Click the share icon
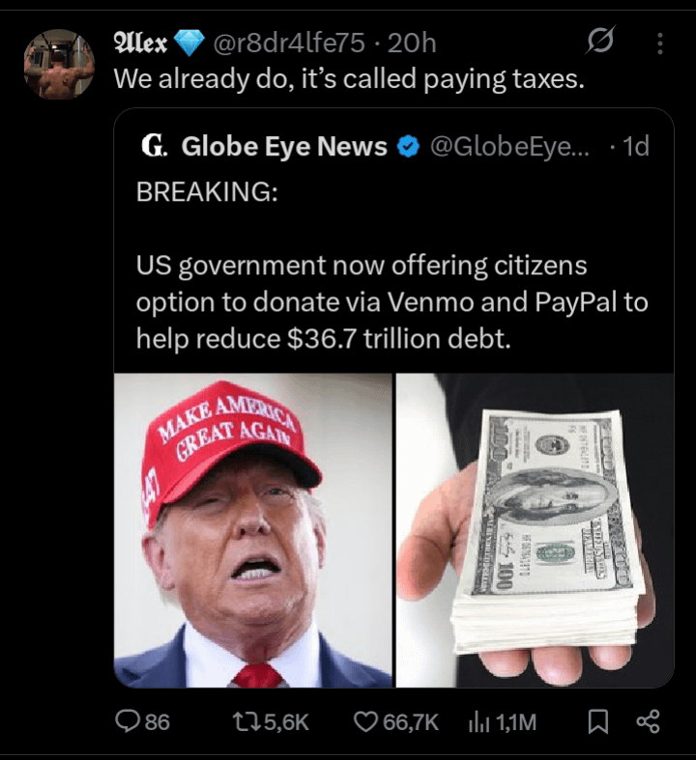This screenshot has height=760, width=696. 648,721
